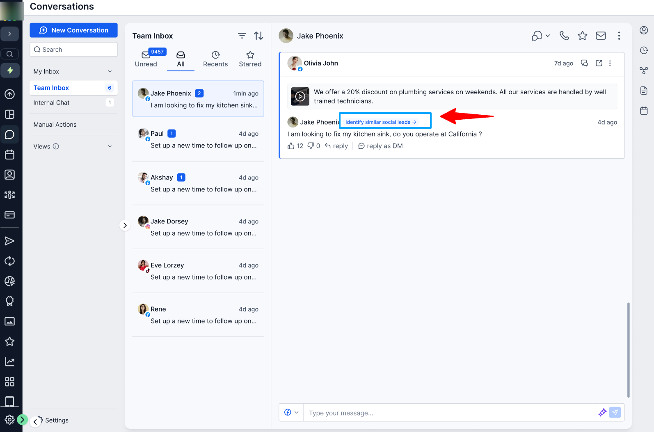Image resolution: width=654 pixels, height=432 pixels.
Task: Send the message with the send button
Action: (x=615, y=412)
